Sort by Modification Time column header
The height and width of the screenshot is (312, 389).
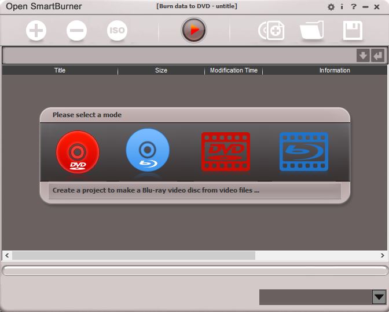click(234, 70)
